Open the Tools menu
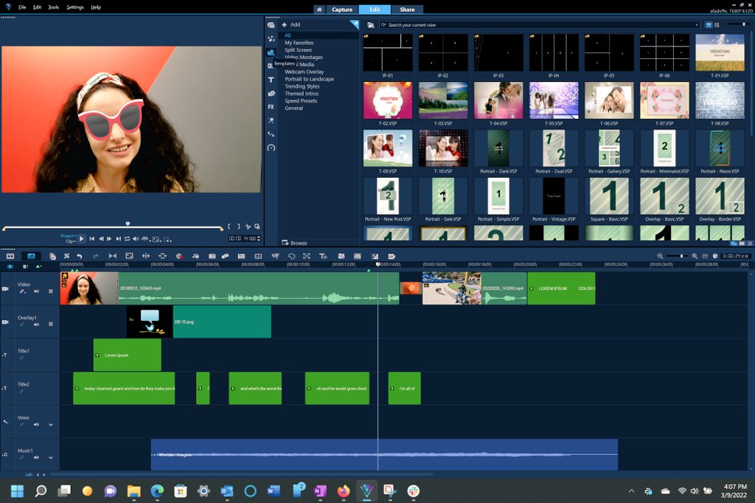755x503 pixels. tap(53, 7)
